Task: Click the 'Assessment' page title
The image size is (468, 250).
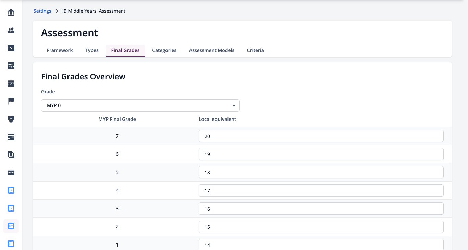Action: [70, 33]
